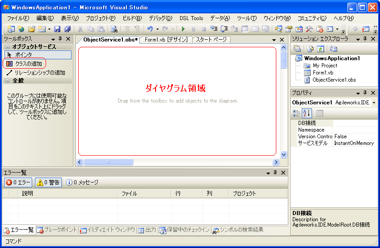Viewport: 380px width, 248px height.
Task: Click the DB接続 property value field
Action: point(355,123)
